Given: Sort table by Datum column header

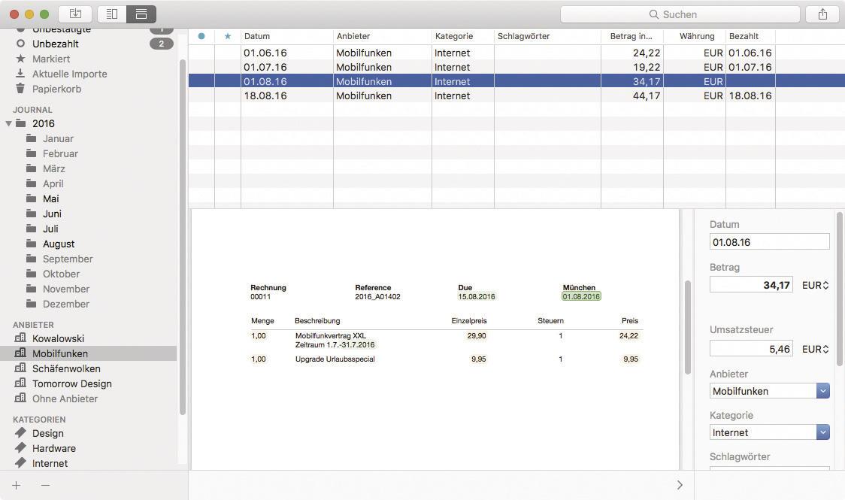Looking at the screenshot, I should coord(286,36).
